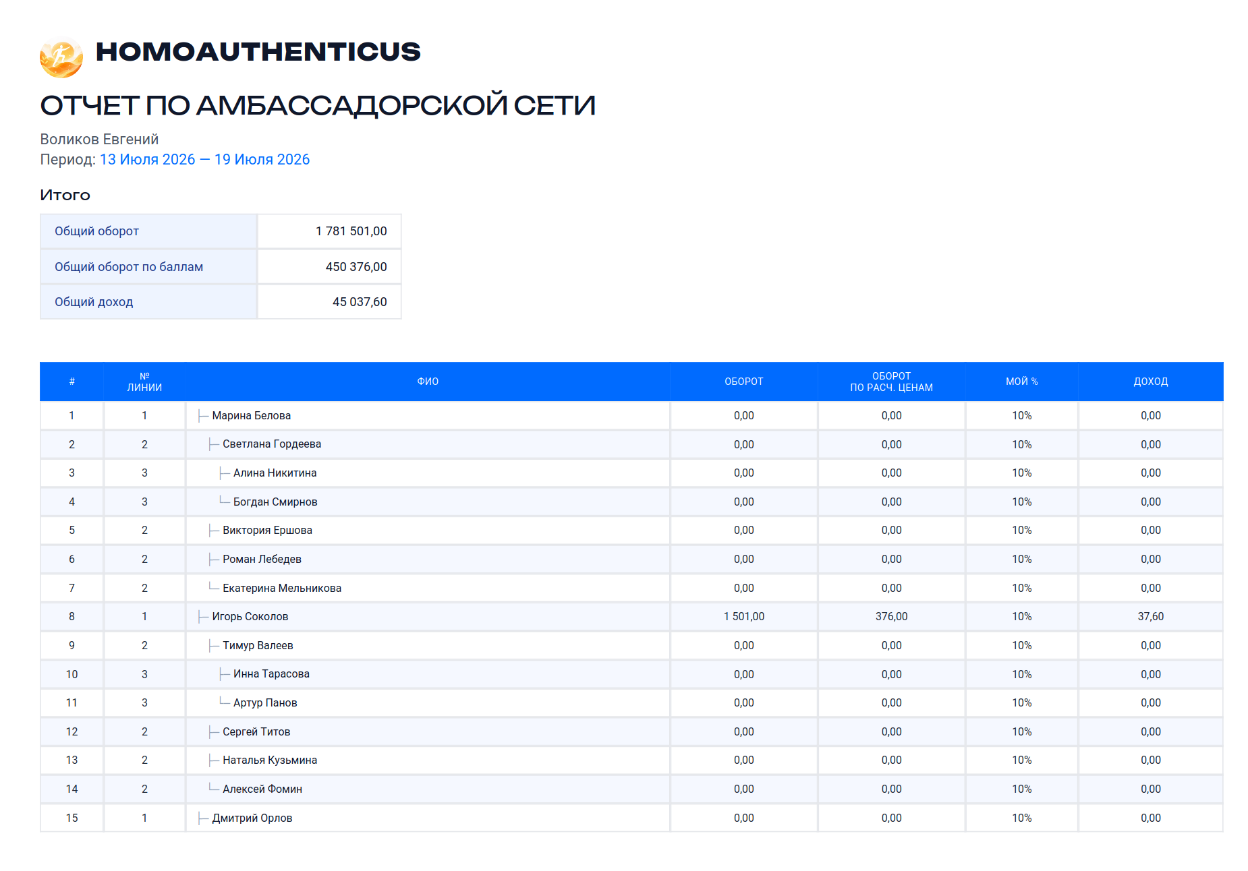Screen dimensions: 1248x871
Task: Select Роман Лебедев in the tree
Action: coord(262,559)
